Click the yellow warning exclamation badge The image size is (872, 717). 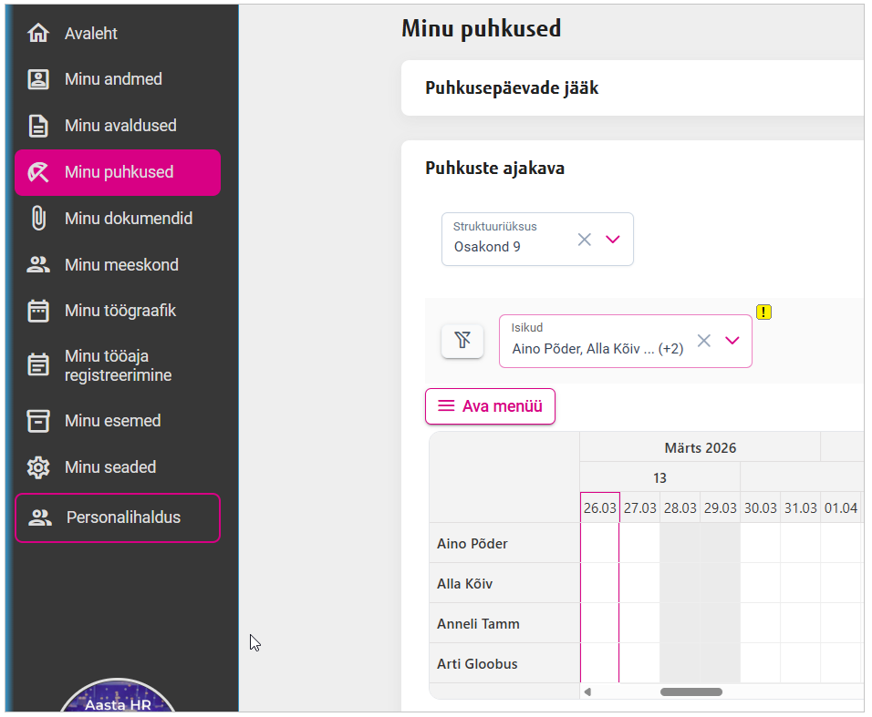tap(764, 312)
